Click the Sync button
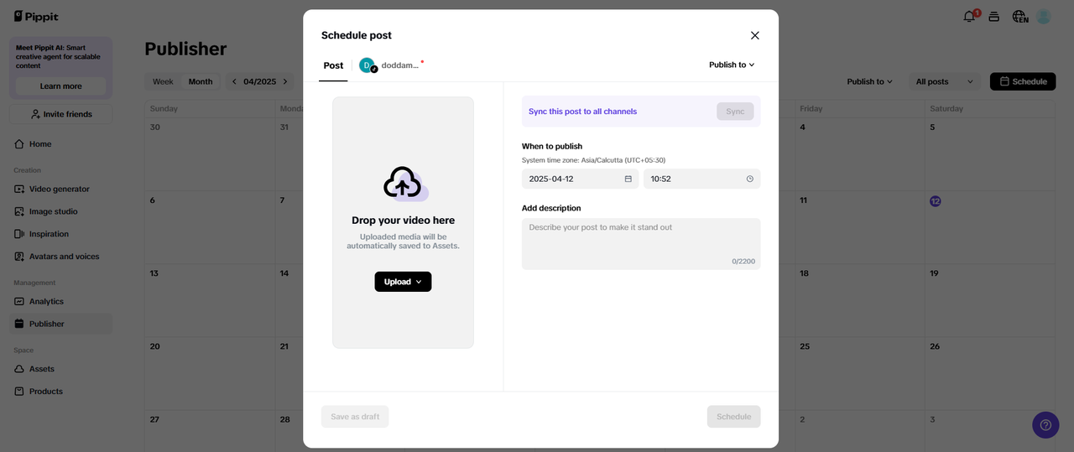 point(735,112)
